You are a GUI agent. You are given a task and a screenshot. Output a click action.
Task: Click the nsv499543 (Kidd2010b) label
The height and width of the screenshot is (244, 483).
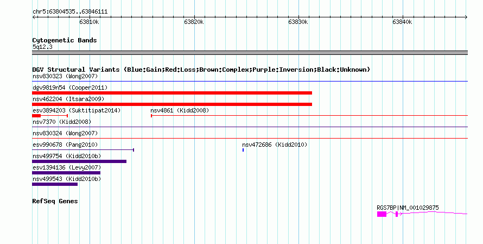(x=67, y=179)
